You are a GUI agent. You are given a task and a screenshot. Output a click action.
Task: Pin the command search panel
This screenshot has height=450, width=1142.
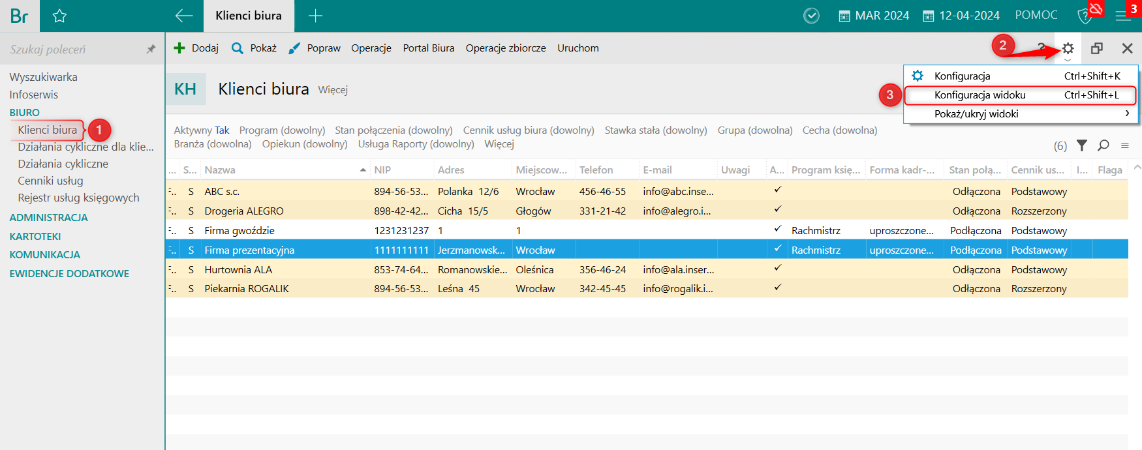pyautogui.click(x=151, y=49)
